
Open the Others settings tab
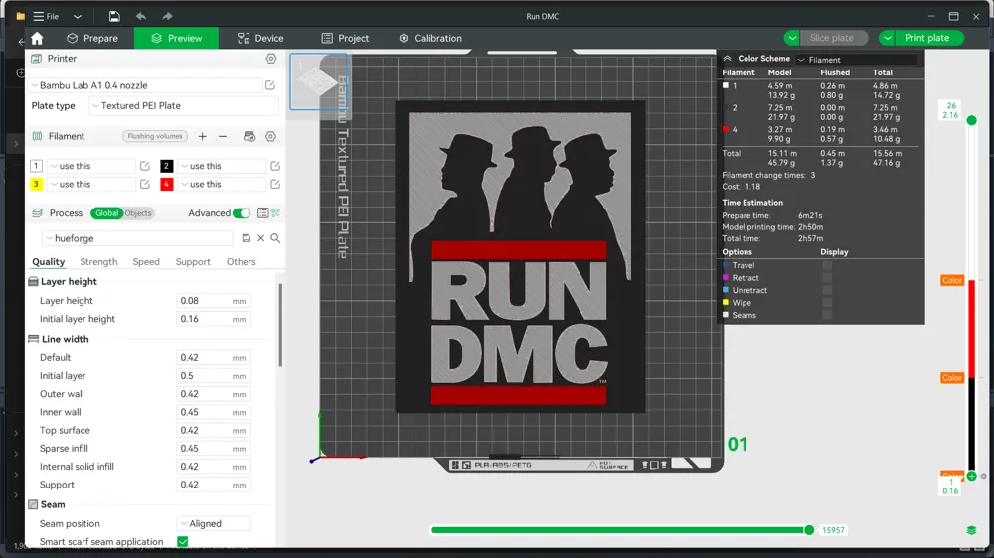pos(242,261)
